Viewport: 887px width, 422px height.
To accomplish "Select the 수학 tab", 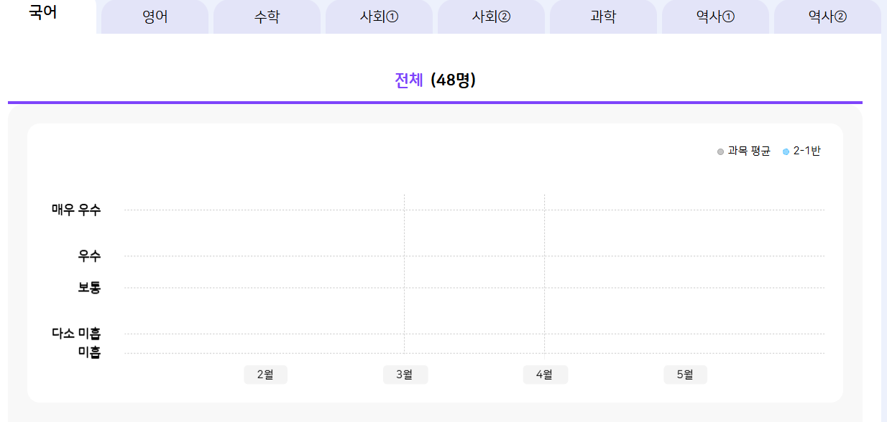I will tap(267, 17).
